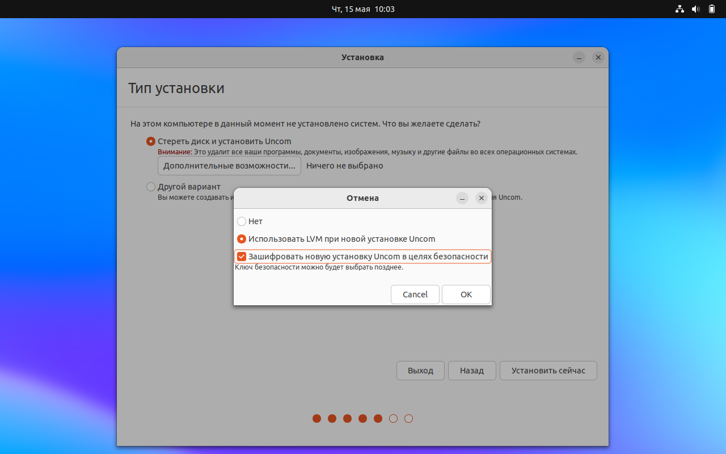Click the last empty progress dot
This screenshot has height=454, width=726.
coord(408,419)
